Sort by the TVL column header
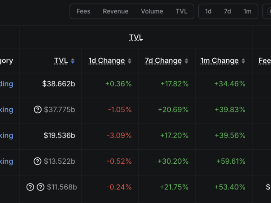271x203 pixels. click(x=61, y=61)
